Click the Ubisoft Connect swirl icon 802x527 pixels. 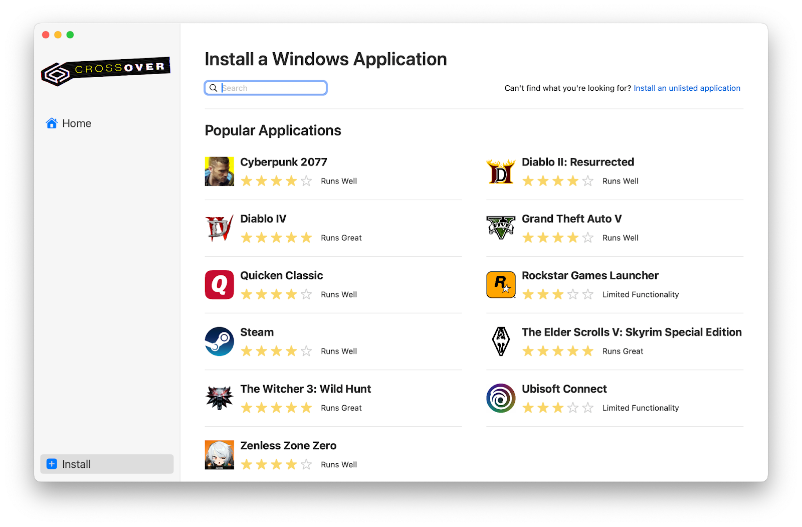(x=500, y=398)
